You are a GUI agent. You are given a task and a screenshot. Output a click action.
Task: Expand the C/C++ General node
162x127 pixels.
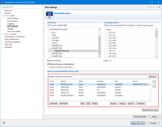click(3, 34)
